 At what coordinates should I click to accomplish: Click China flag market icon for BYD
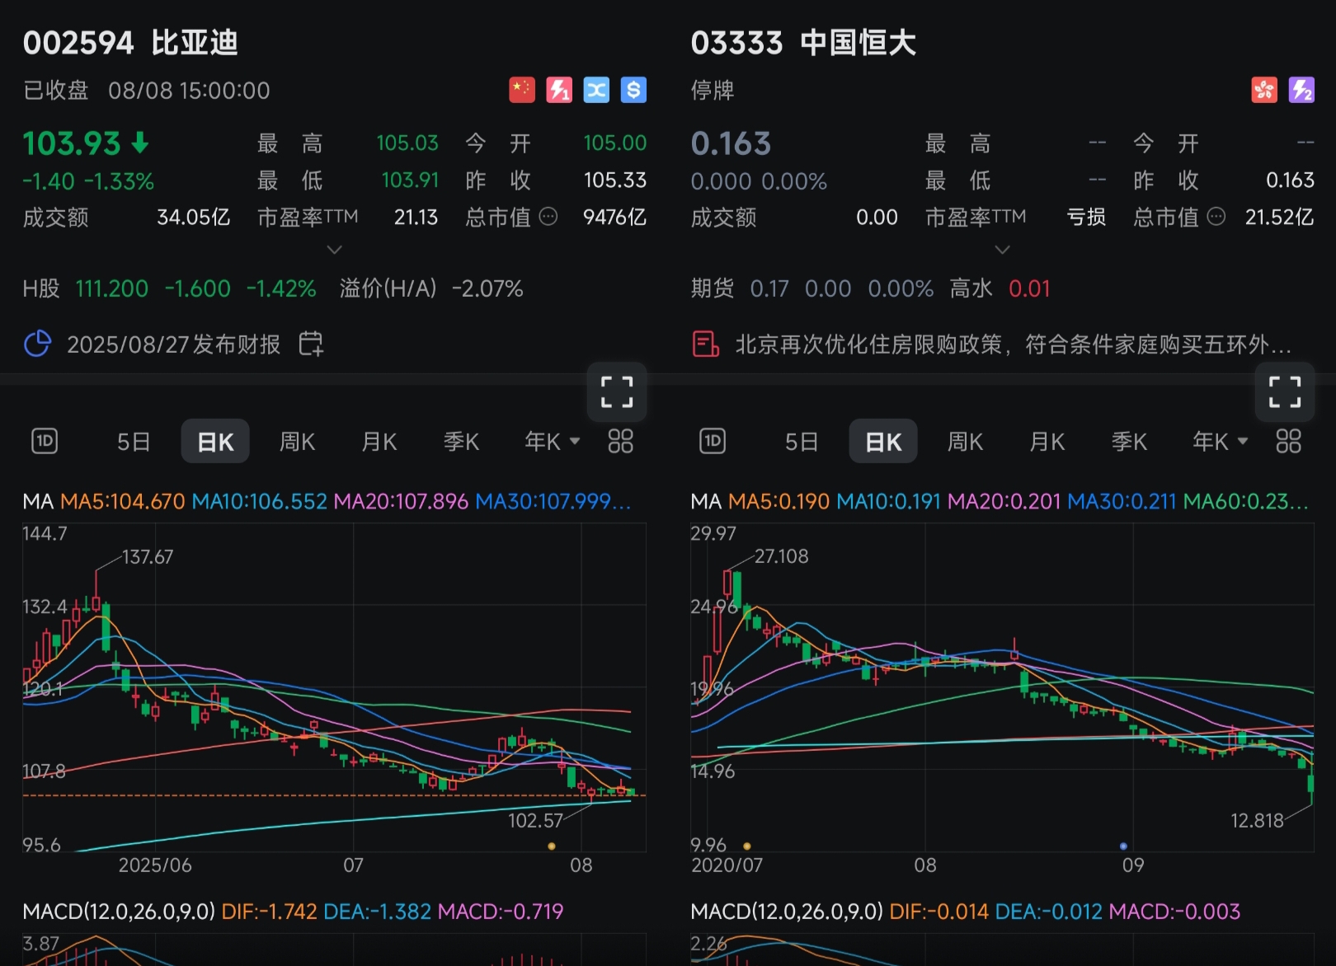pyautogui.click(x=522, y=90)
